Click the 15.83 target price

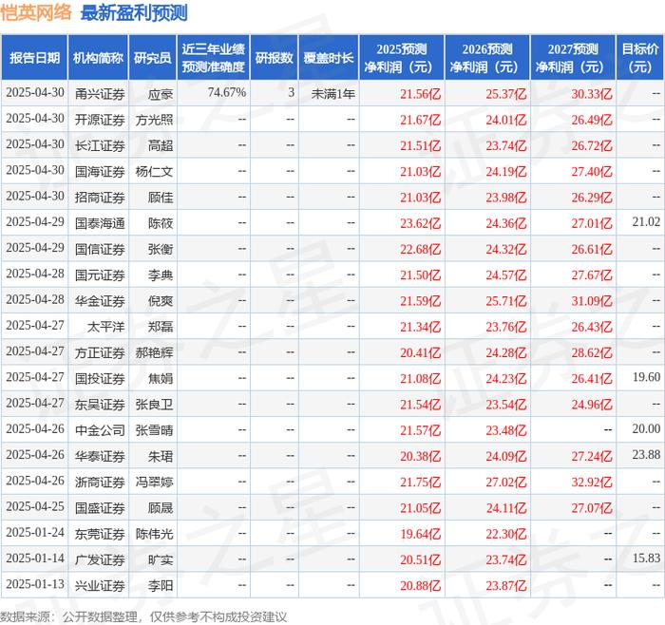point(646,558)
